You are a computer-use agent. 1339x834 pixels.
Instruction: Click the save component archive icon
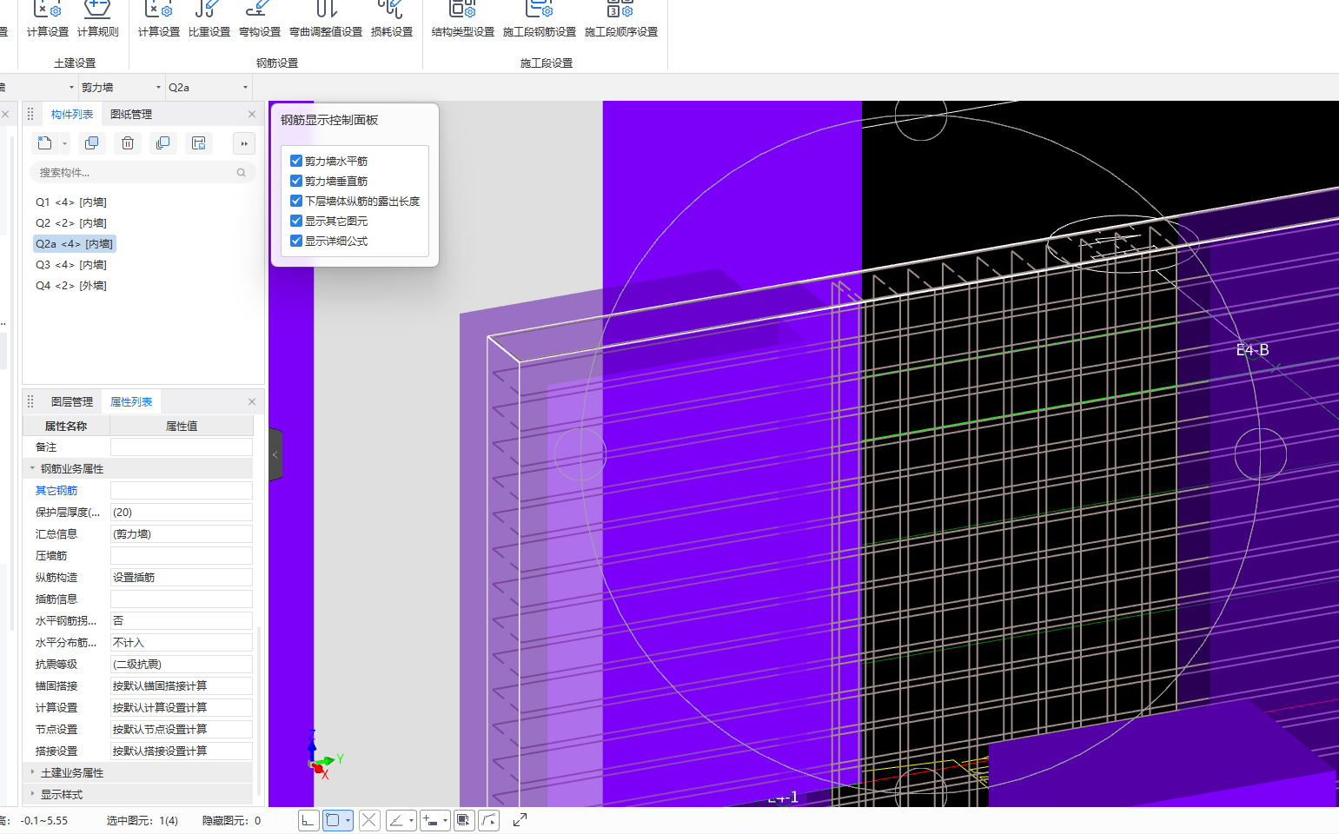198,143
